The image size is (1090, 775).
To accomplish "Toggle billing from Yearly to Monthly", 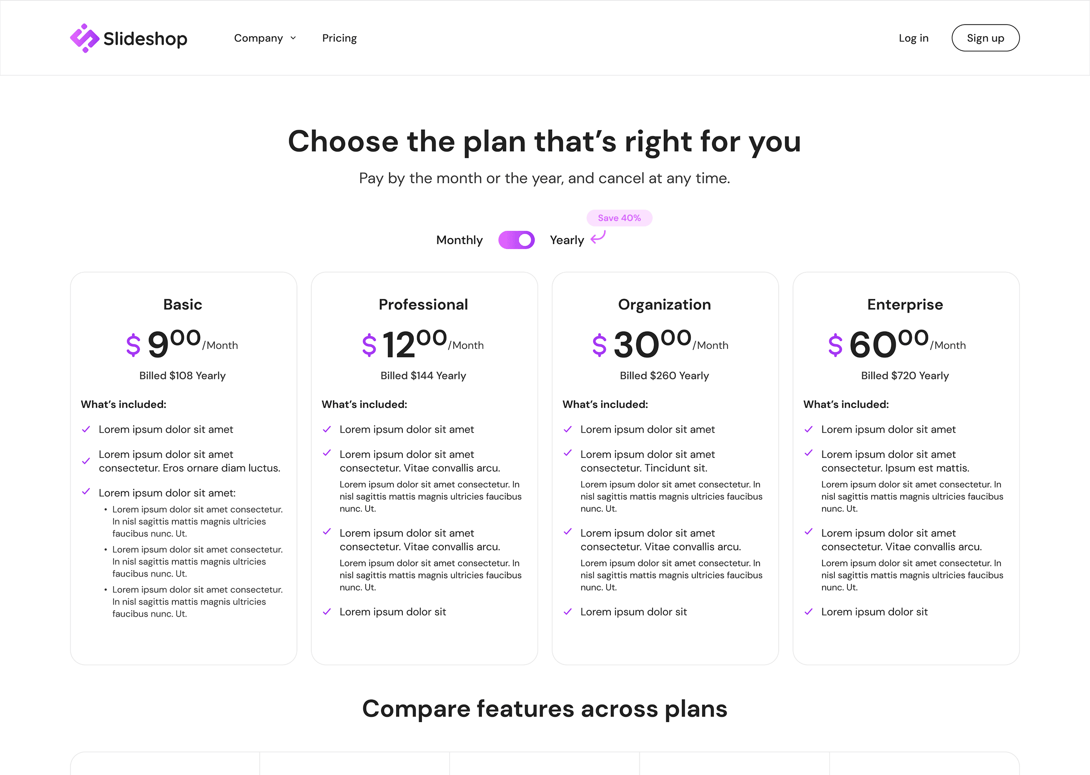I will pyautogui.click(x=516, y=240).
